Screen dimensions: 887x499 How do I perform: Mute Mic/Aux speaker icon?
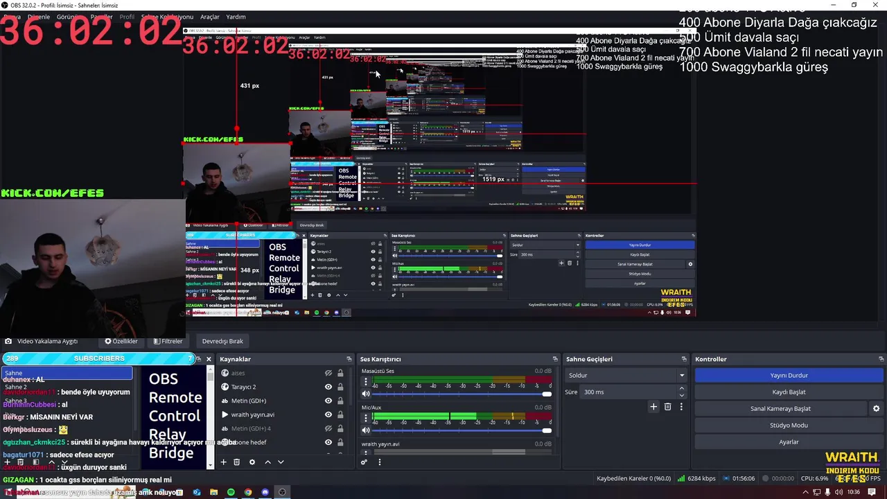coord(366,430)
